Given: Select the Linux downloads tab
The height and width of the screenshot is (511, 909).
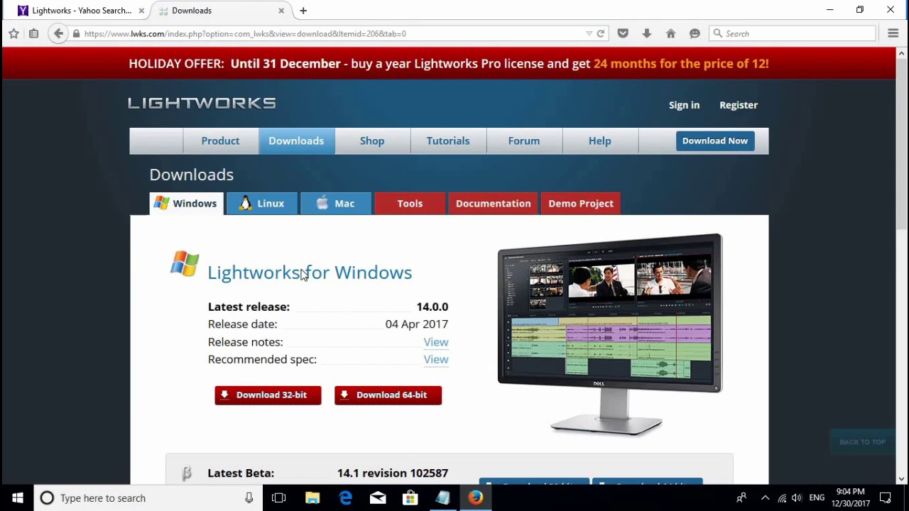Looking at the screenshot, I should tap(262, 203).
